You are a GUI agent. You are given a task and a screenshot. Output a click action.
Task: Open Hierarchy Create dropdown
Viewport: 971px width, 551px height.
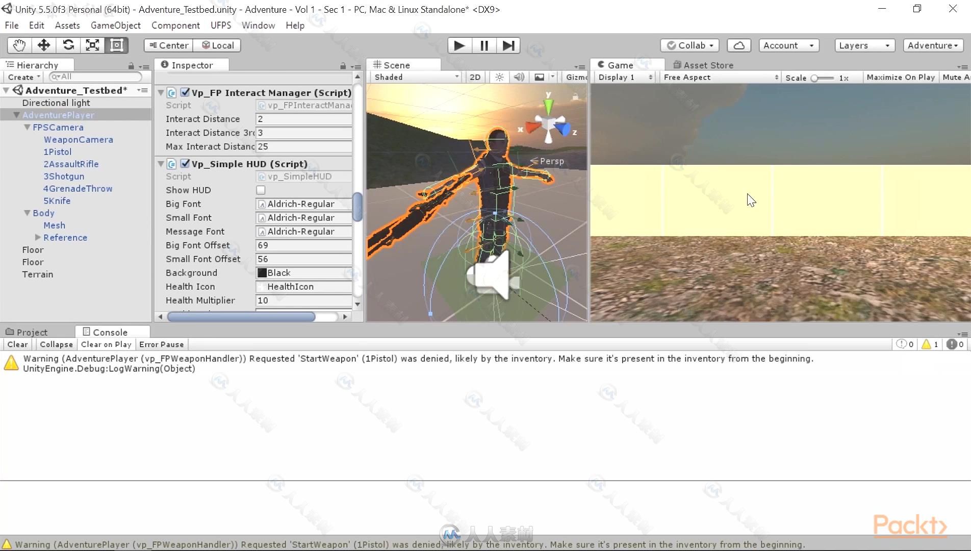tap(24, 77)
